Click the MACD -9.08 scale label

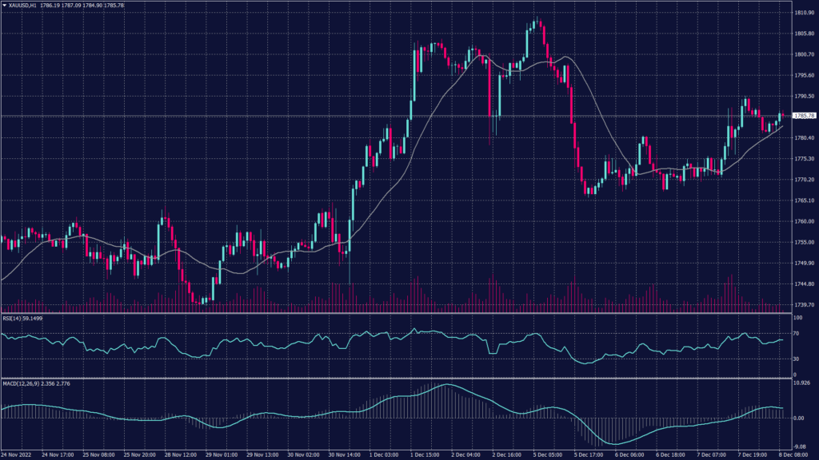click(799, 446)
